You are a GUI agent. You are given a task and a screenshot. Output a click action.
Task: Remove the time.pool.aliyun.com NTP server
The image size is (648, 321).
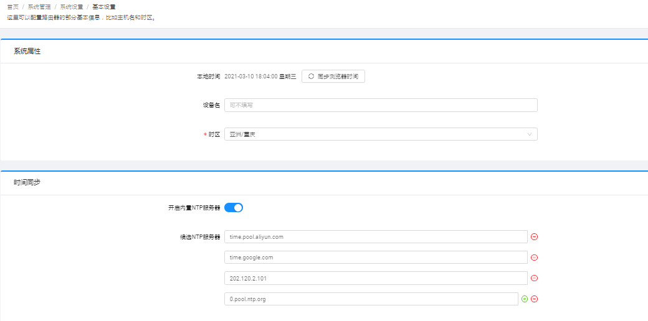(534, 237)
